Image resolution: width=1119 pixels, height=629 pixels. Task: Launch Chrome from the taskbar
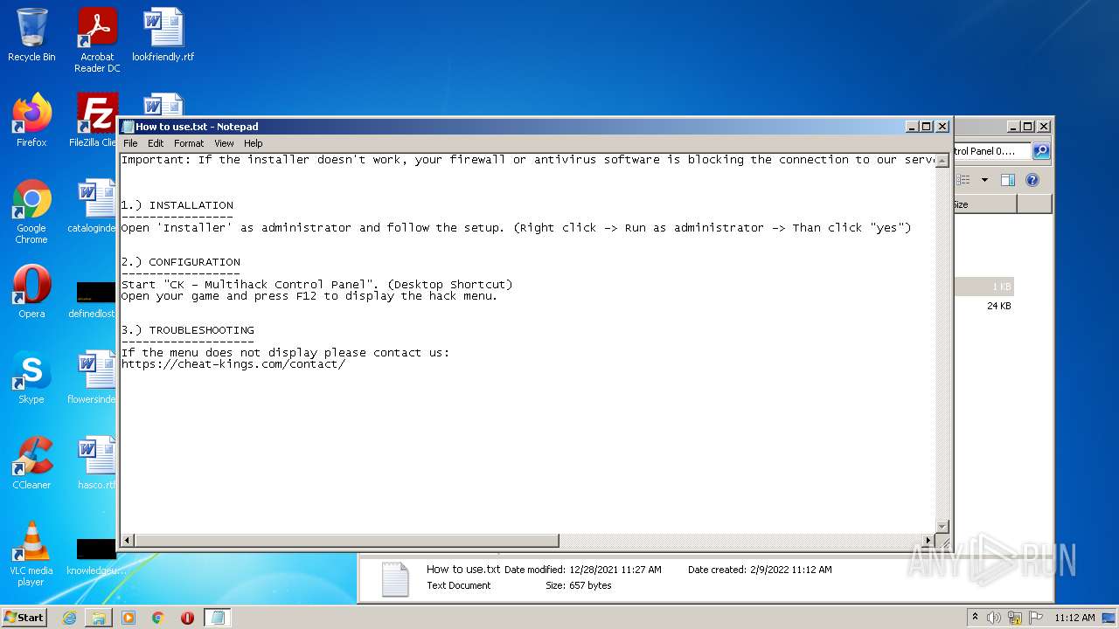pos(158,618)
